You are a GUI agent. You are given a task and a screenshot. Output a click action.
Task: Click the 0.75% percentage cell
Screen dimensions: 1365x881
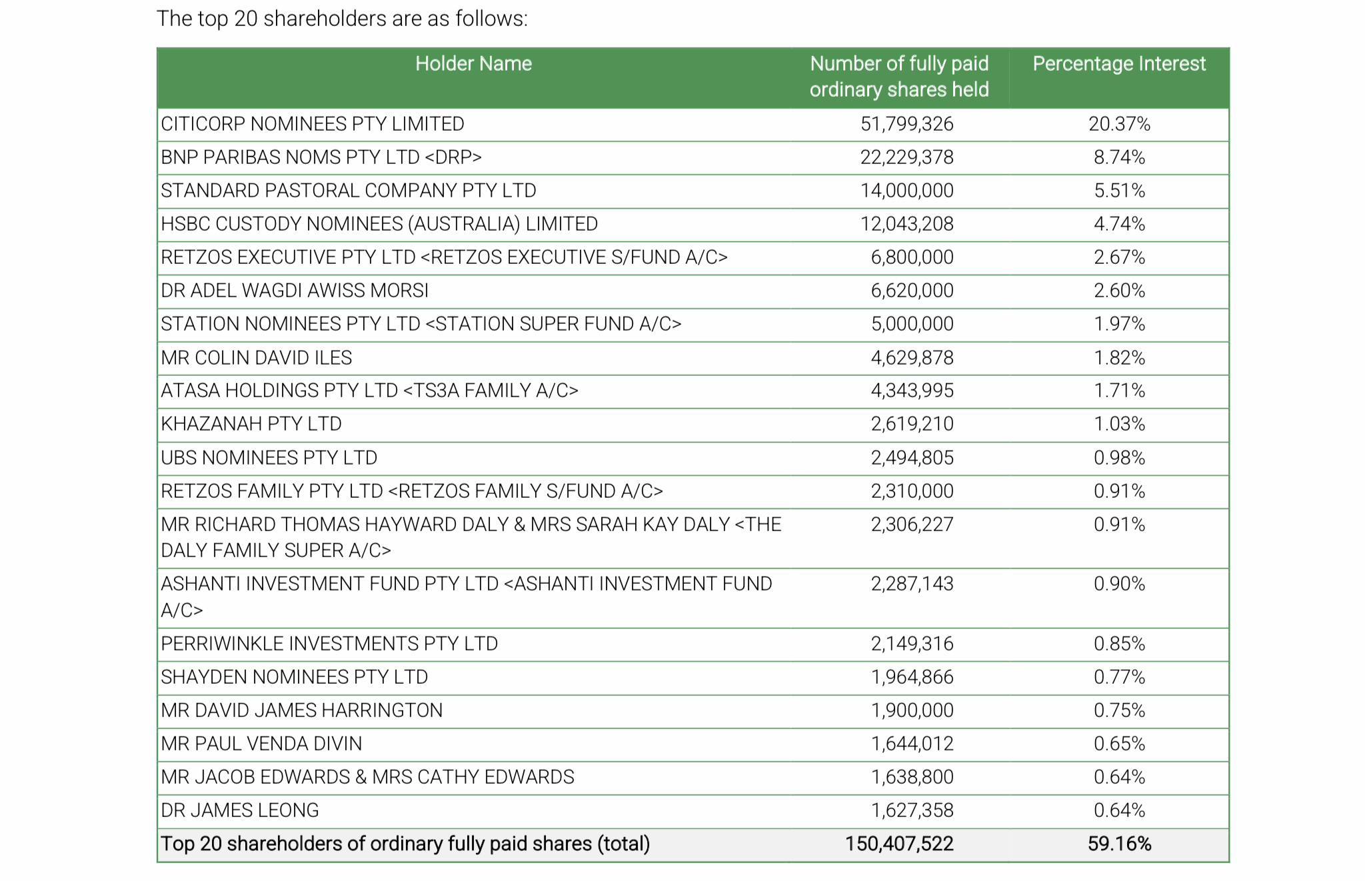1119,710
